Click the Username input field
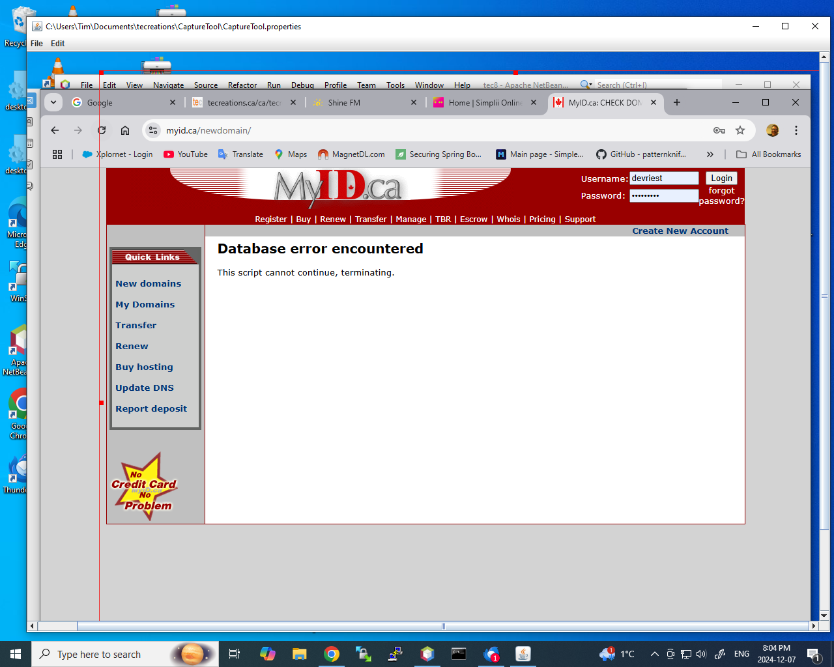This screenshot has height=667, width=834. pos(664,178)
